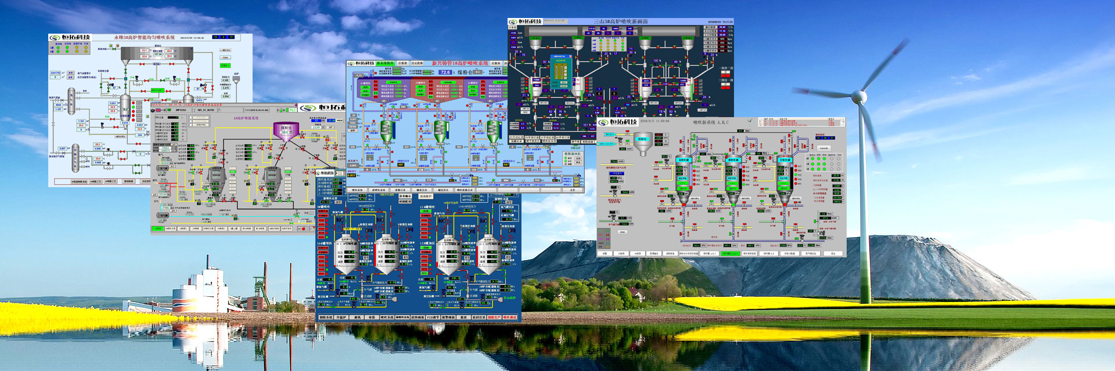Select the 9号喷吹罐 tank in blue window

point(347,254)
